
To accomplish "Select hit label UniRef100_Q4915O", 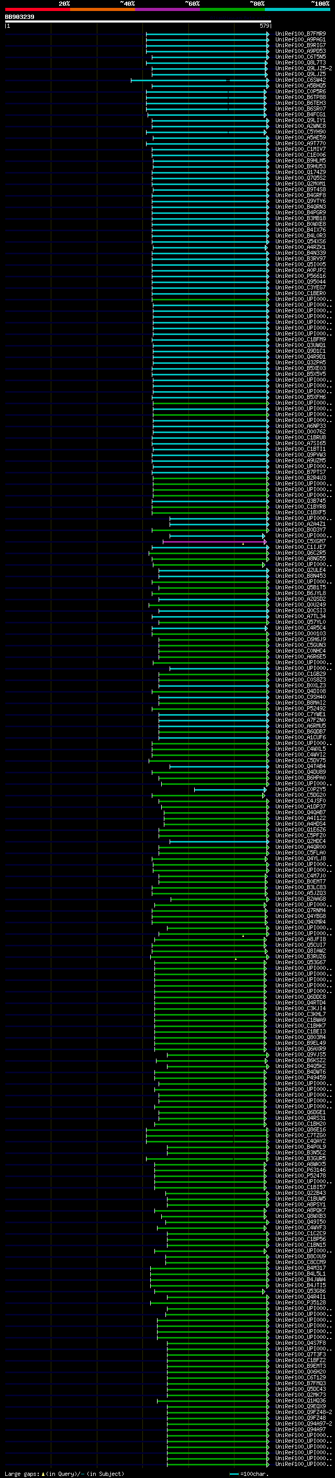I will (300, 1222).
